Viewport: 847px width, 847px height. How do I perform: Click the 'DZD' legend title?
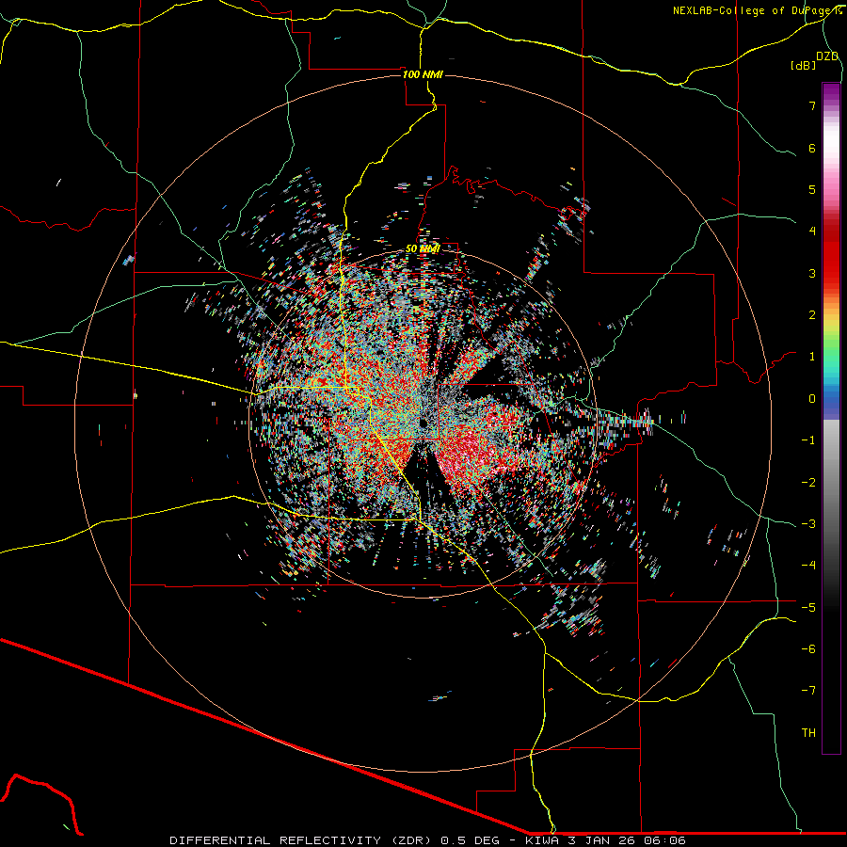point(827,56)
